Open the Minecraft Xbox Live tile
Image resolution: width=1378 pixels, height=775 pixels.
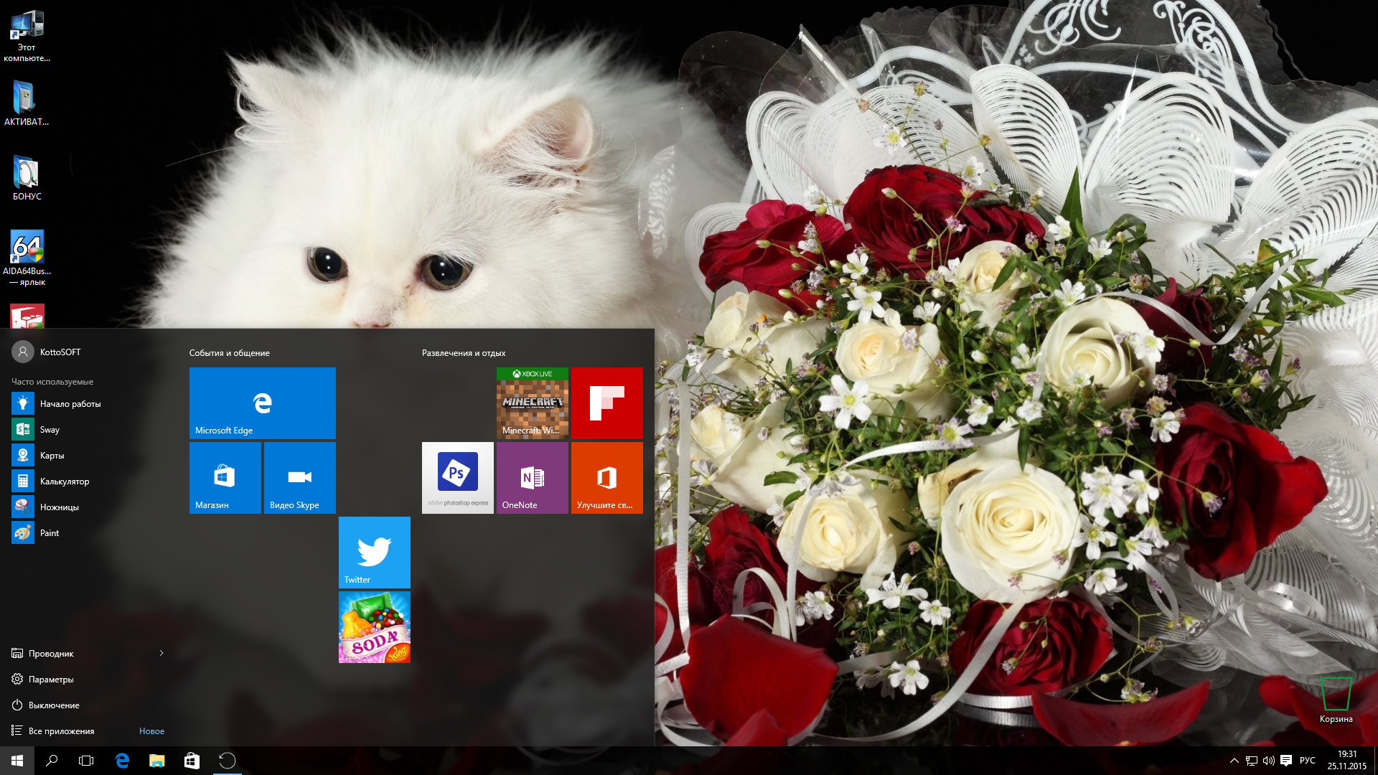click(x=533, y=403)
